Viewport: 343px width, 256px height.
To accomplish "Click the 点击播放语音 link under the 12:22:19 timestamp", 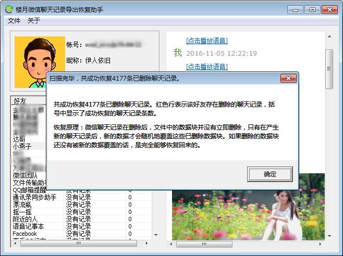I will click(207, 67).
